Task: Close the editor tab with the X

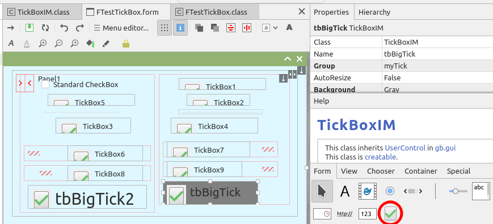Action: click(301, 11)
